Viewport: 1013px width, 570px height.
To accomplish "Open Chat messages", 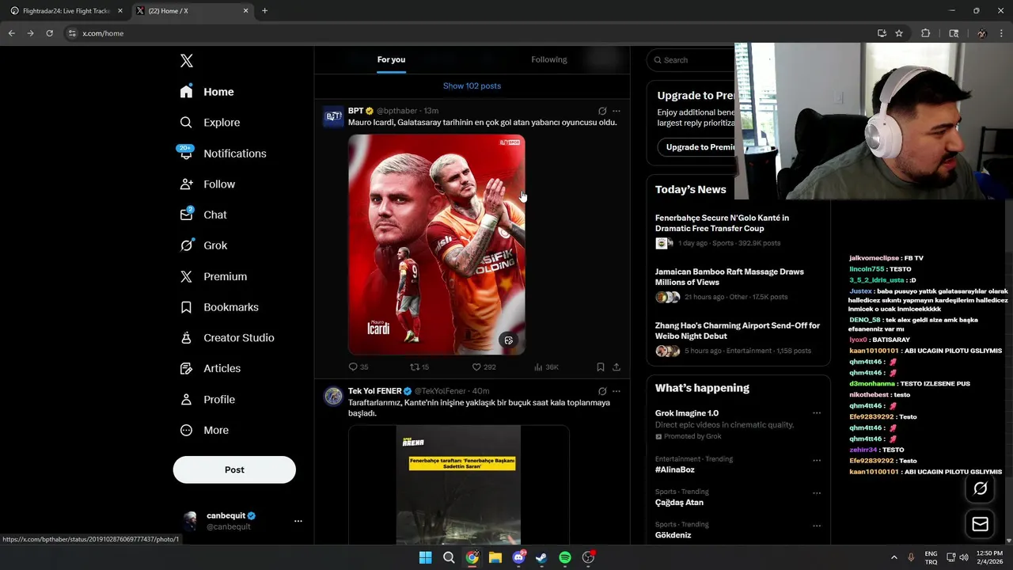I will 204,215.
